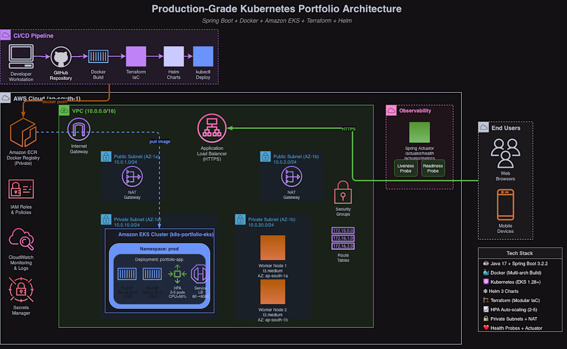Select the 172.16.1.0 route table entry
567x349 pixels.
pyautogui.click(x=343, y=238)
